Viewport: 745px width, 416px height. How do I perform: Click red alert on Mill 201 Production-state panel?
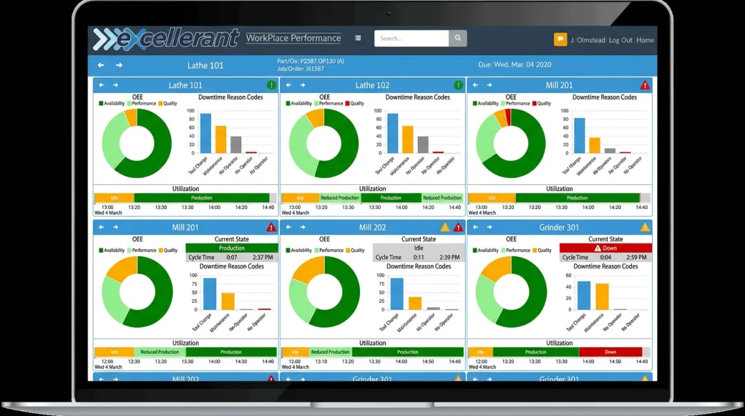pos(271,227)
